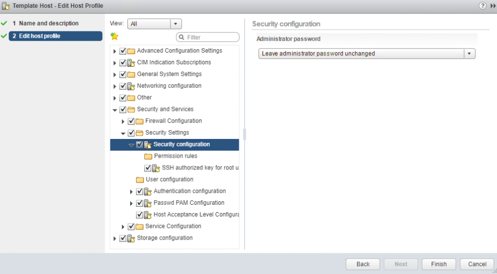Select the Service Configuration tree item
This screenshot has width=497, height=274.
coord(173,226)
